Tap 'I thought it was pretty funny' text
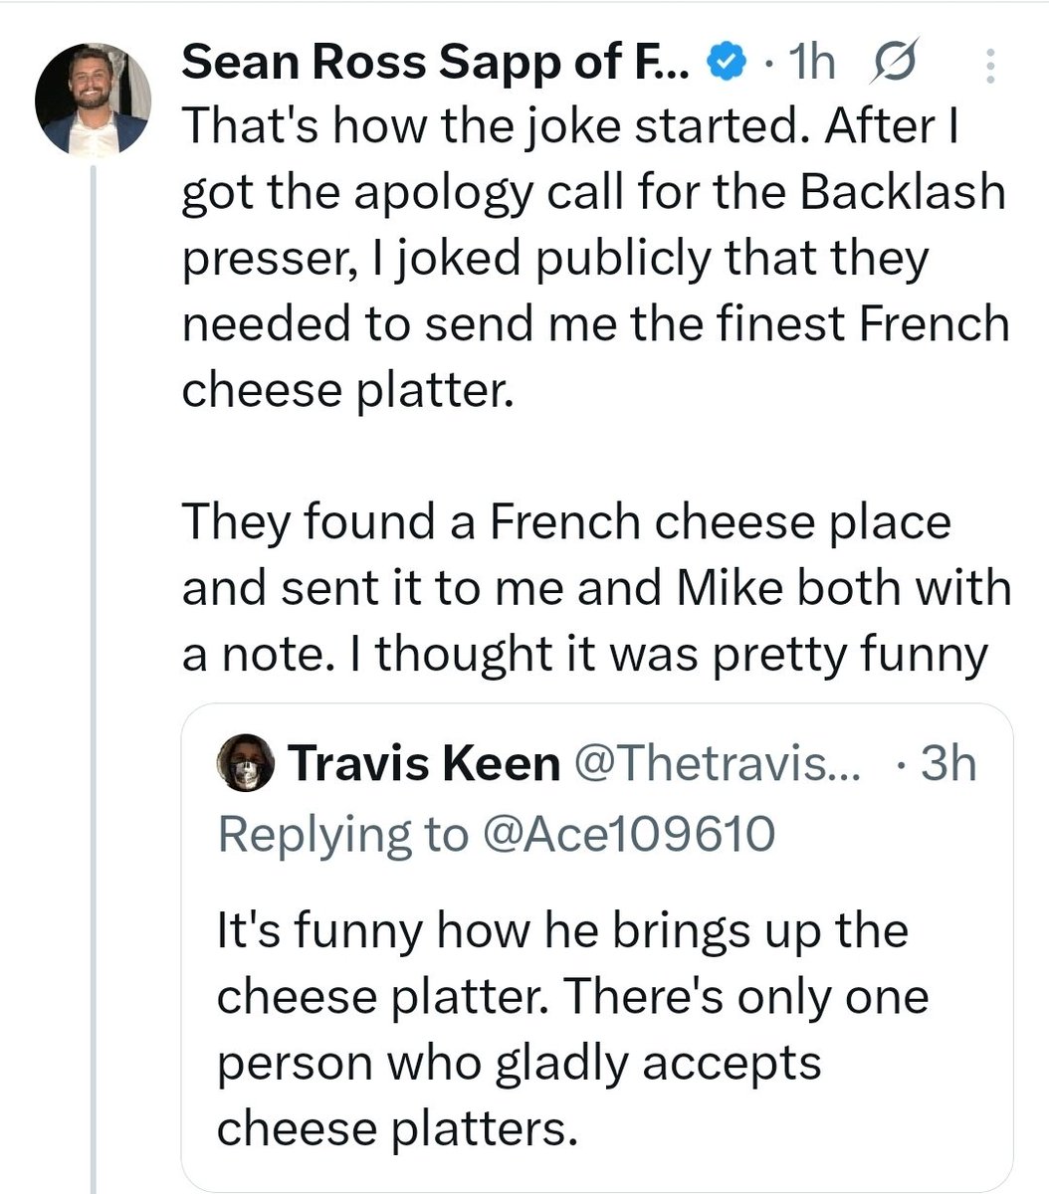Image resolution: width=1049 pixels, height=1194 pixels. pyautogui.click(x=681, y=654)
